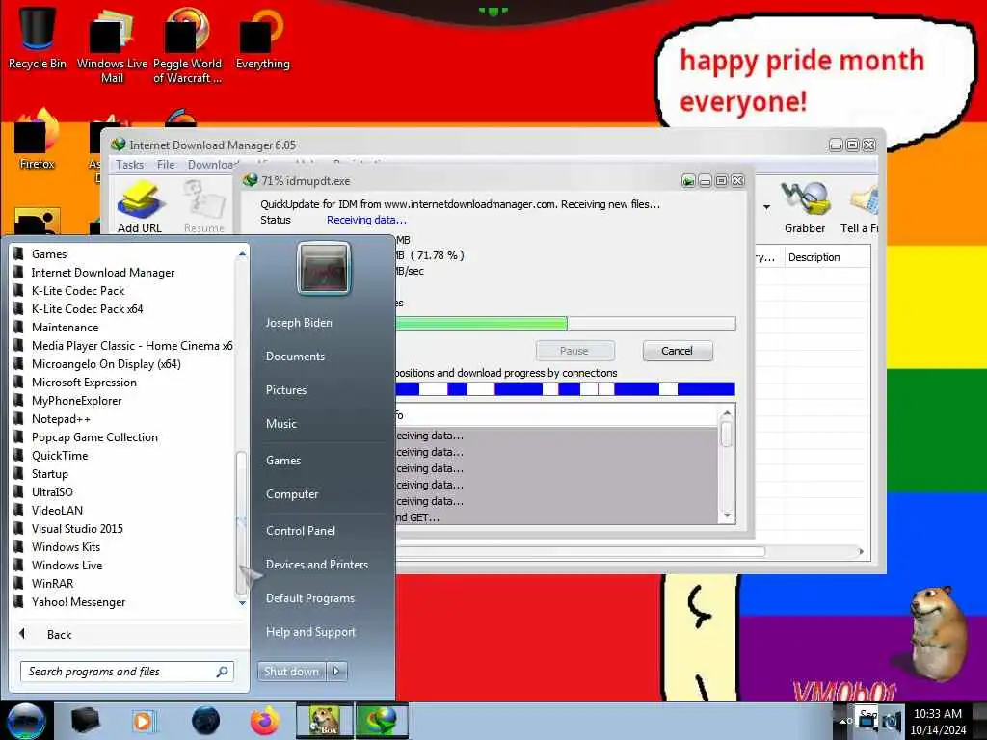Cancel the idmupdt.exe download
This screenshot has width=987, height=740.
tap(678, 351)
